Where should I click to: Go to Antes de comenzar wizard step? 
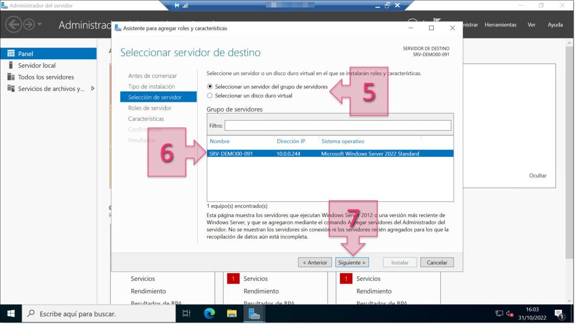pos(153,76)
